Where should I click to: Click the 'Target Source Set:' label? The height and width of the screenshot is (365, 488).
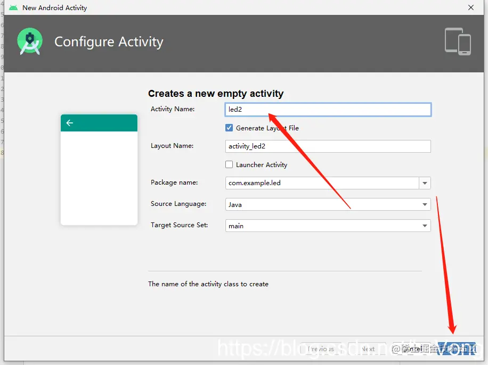click(179, 225)
